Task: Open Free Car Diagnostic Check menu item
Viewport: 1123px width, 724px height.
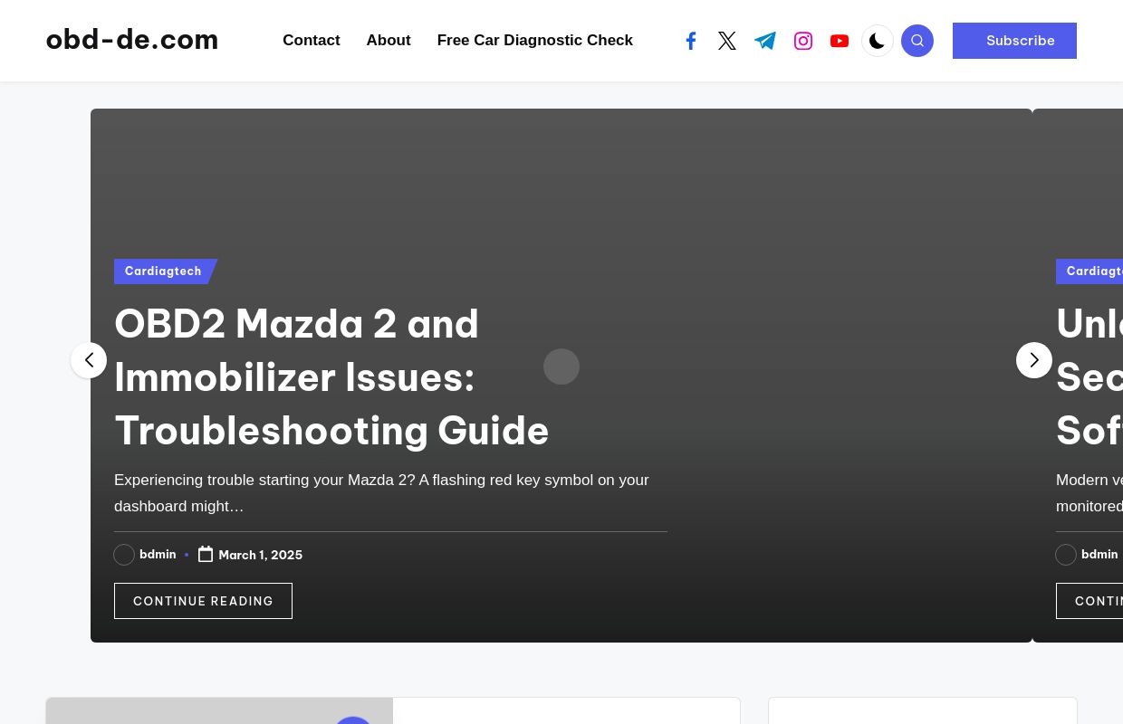Action: (x=535, y=41)
